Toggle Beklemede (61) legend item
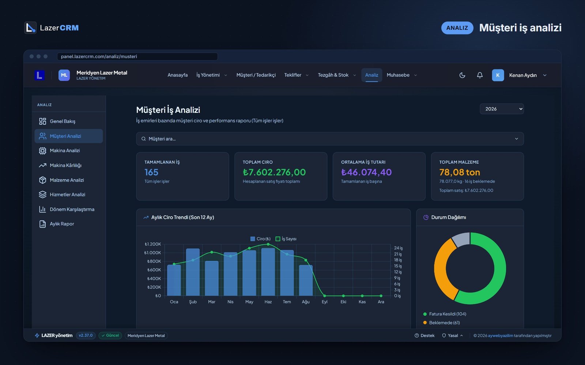585x365 pixels. point(441,323)
